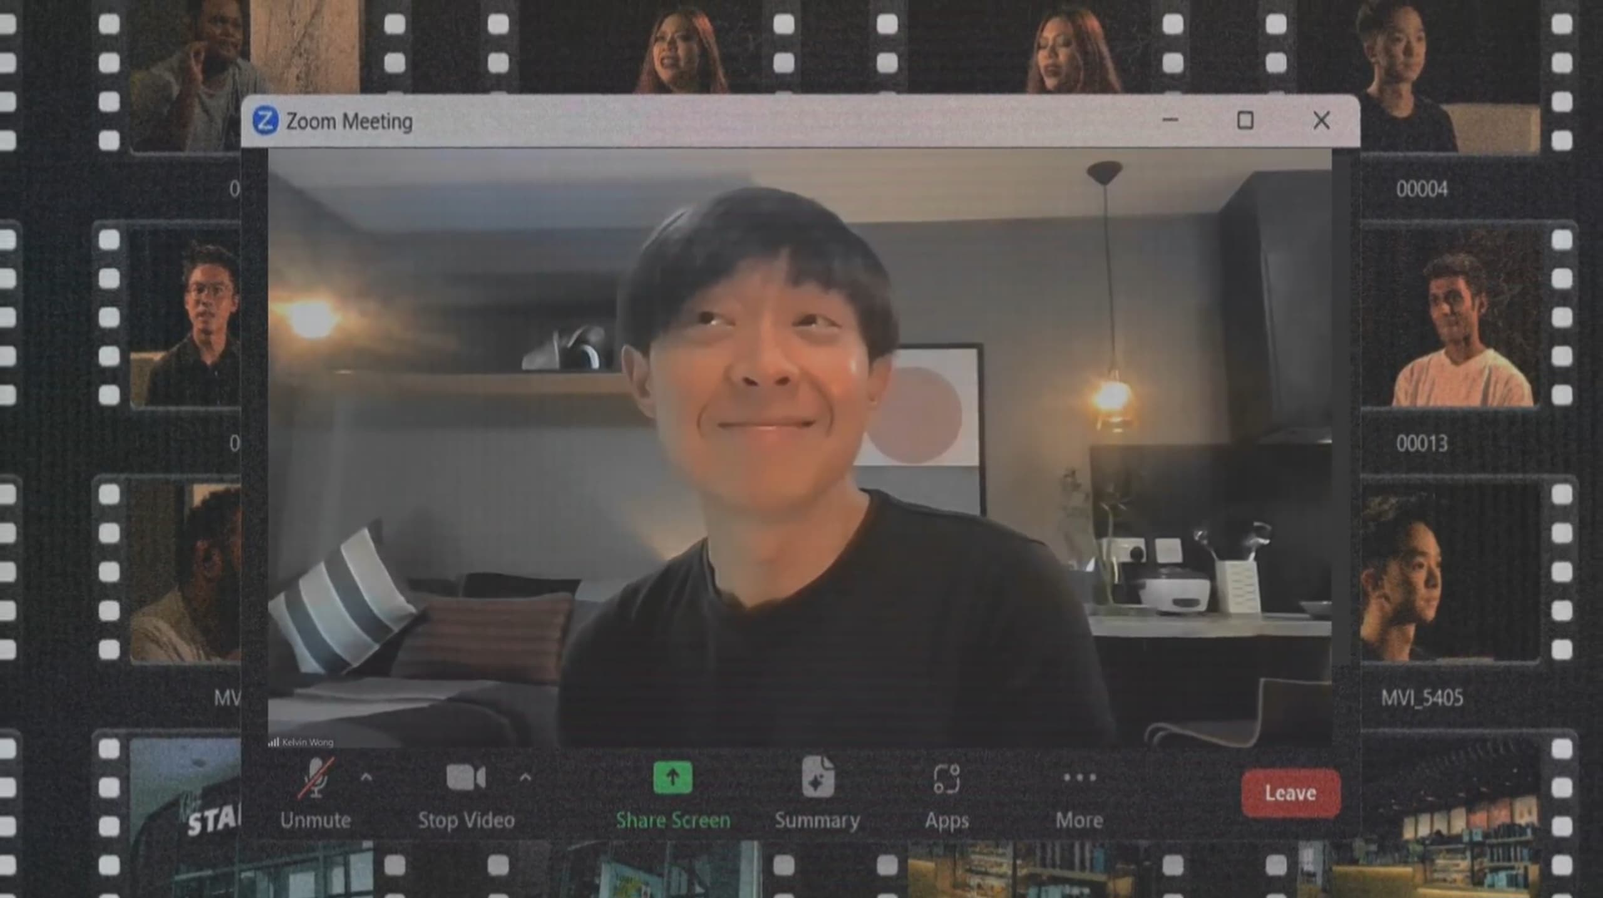Click the signal strength bars icon
This screenshot has height=898, width=1603.
274,742
